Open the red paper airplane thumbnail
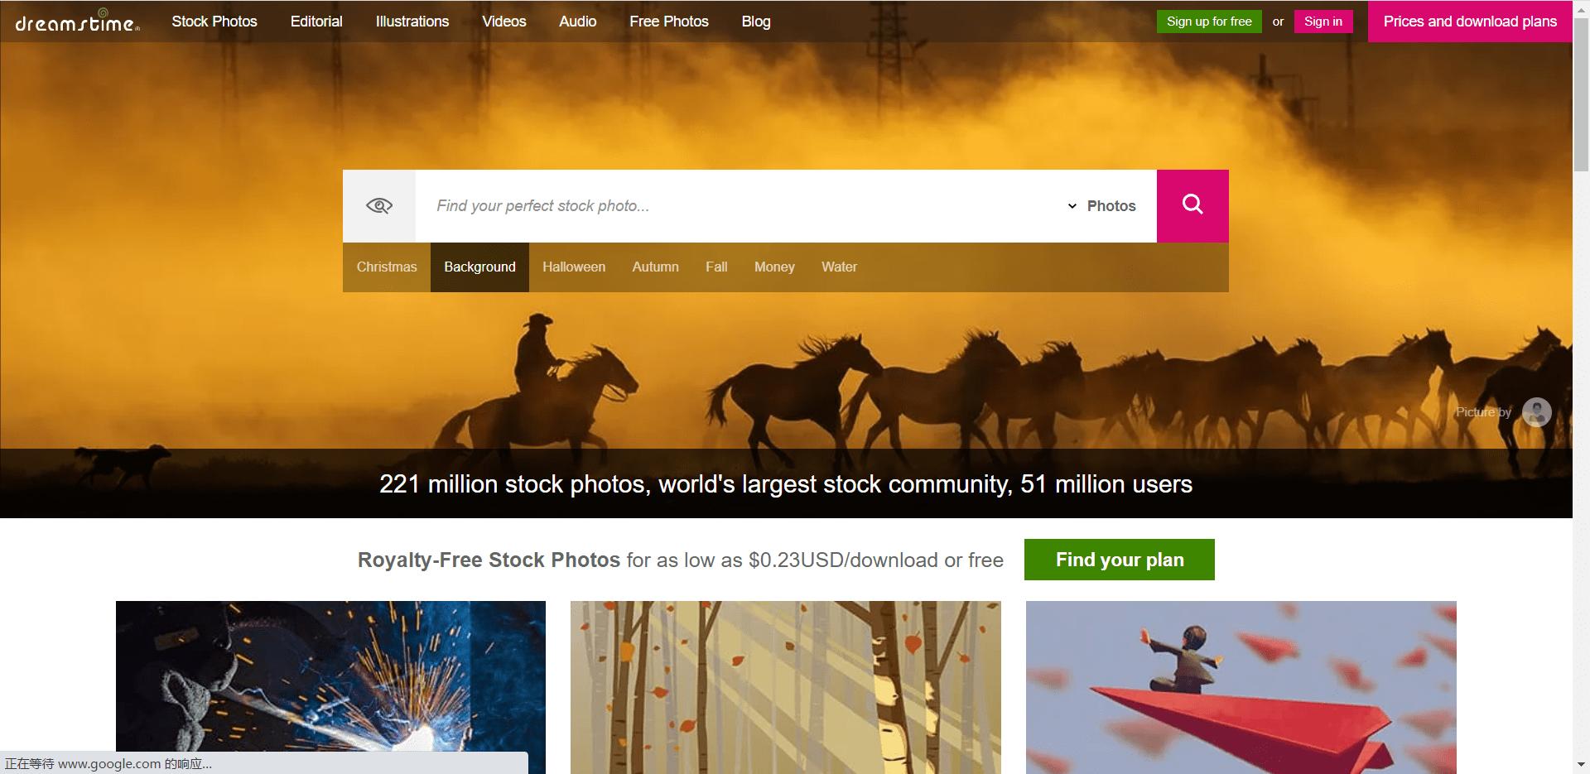The height and width of the screenshot is (774, 1590). (x=1241, y=687)
